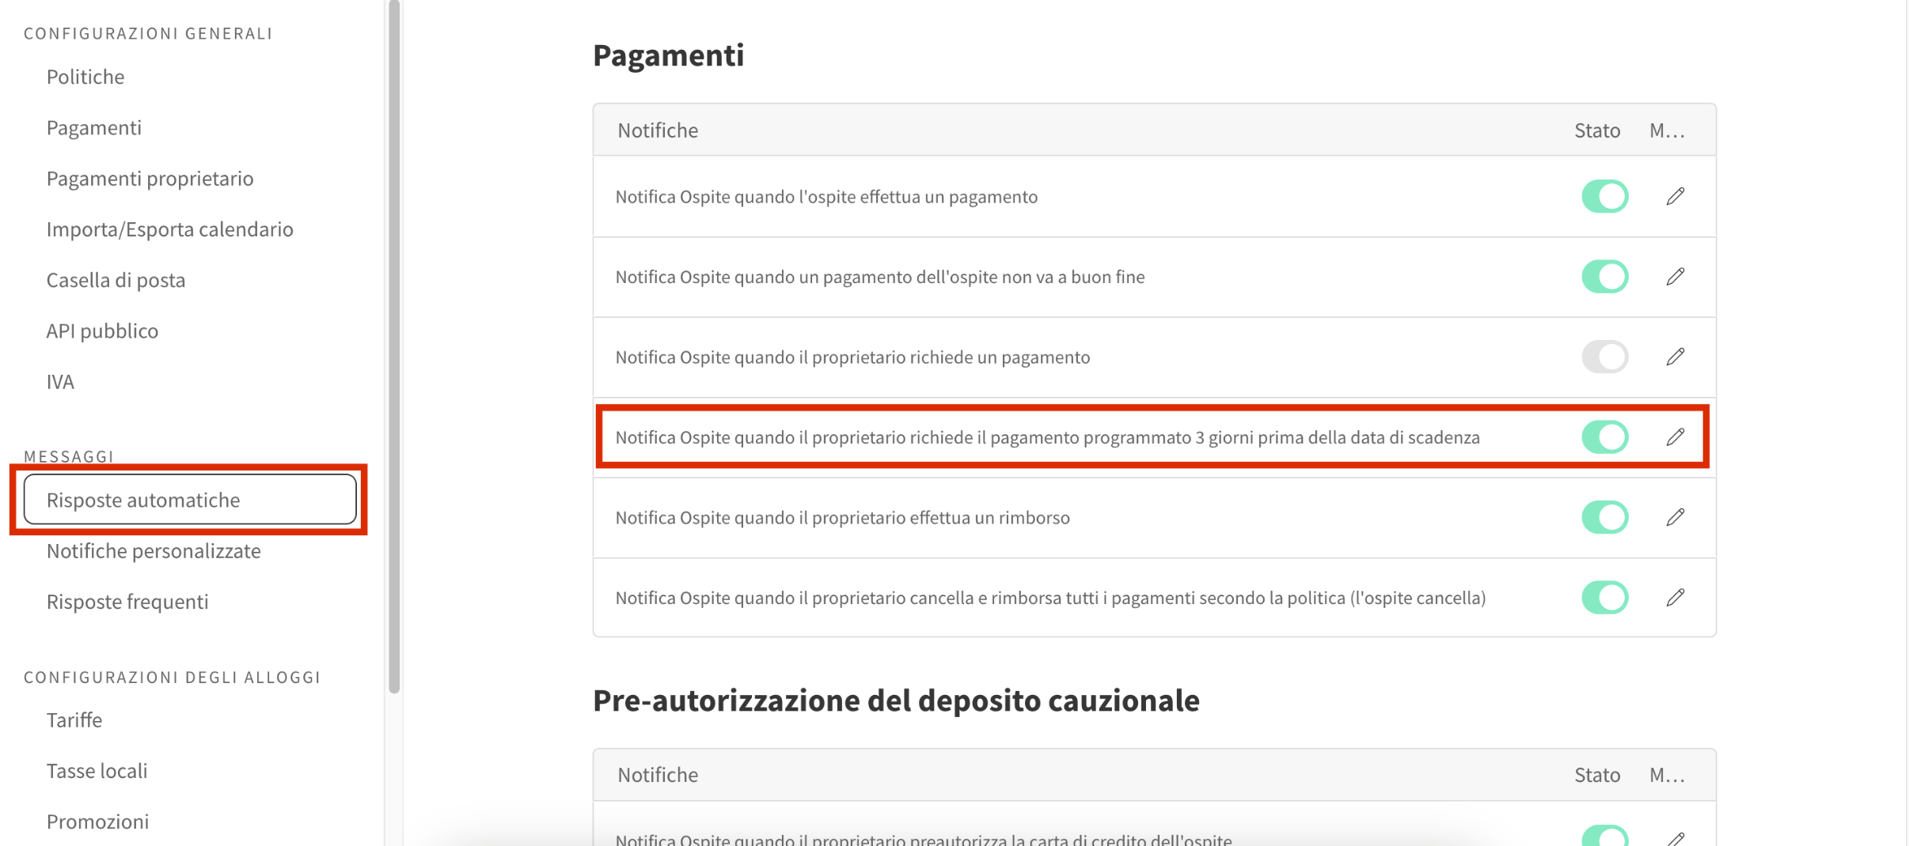Edit the owner refund notification
This screenshot has height=846, width=1909.
tap(1675, 517)
